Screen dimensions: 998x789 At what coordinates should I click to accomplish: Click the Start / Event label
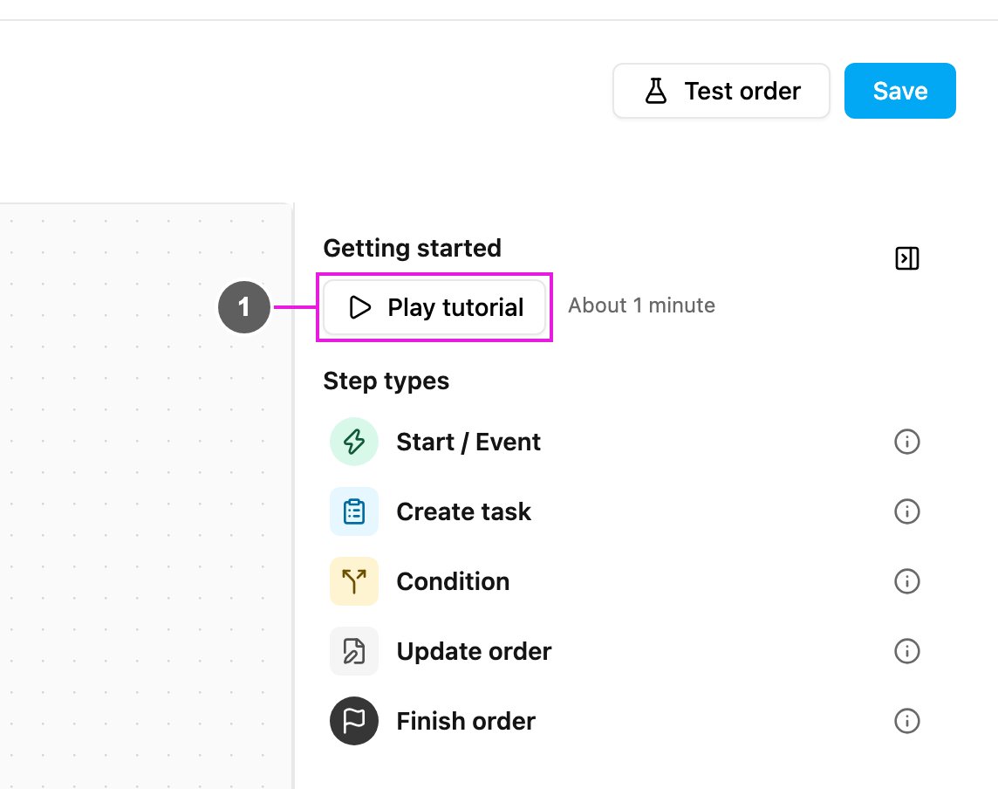click(x=468, y=442)
